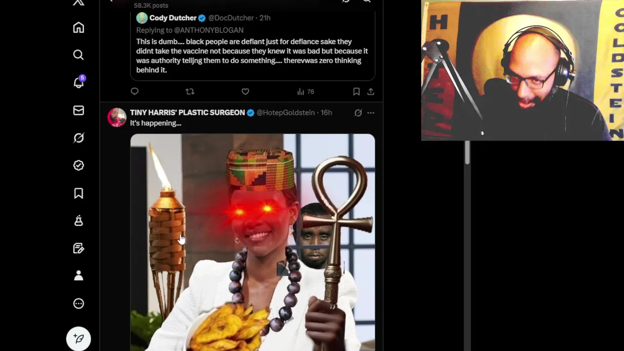
Task: Open the Verified badge sidebar icon
Action: (x=78, y=166)
